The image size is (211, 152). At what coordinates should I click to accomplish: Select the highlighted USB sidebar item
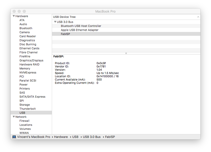click(x=31, y=113)
